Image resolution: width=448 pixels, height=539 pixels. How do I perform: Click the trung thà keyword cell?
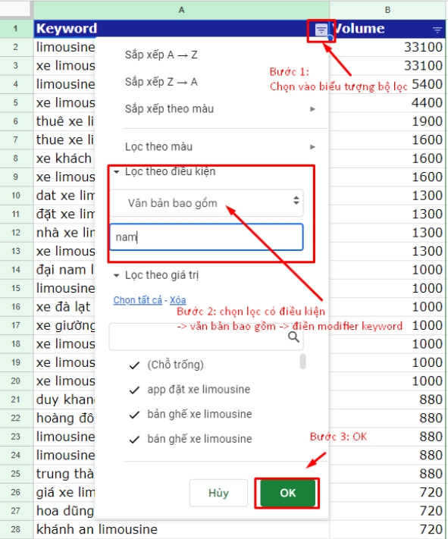coord(64,474)
